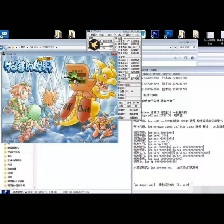This screenshot has width=224, height=224.
Task: Click the 取 button in STW
Action: pos(138,103)
